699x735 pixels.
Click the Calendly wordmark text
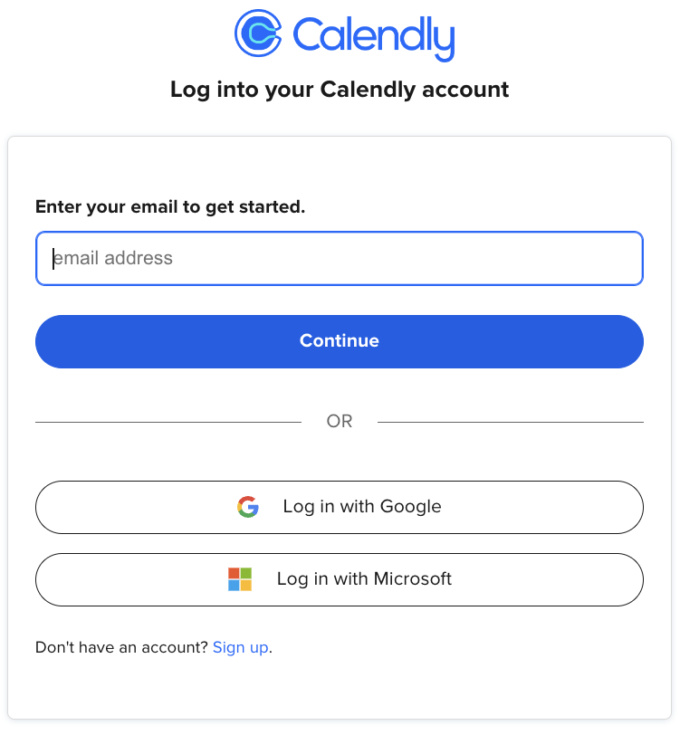[373, 36]
